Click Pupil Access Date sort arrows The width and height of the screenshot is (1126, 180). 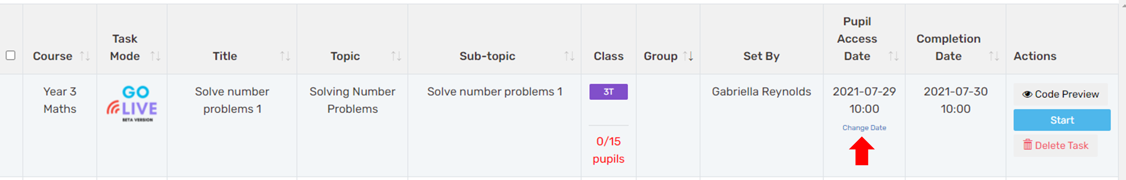click(x=893, y=56)
